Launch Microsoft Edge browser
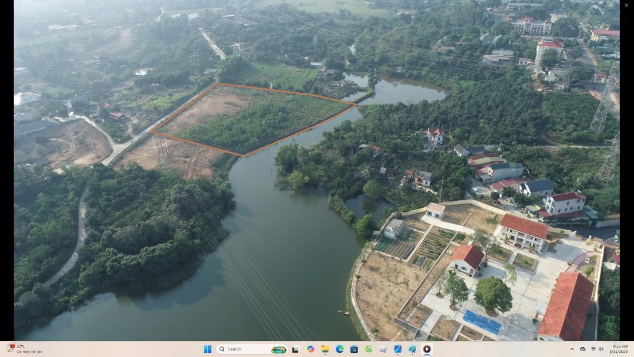634x357 pixels. 339,349
